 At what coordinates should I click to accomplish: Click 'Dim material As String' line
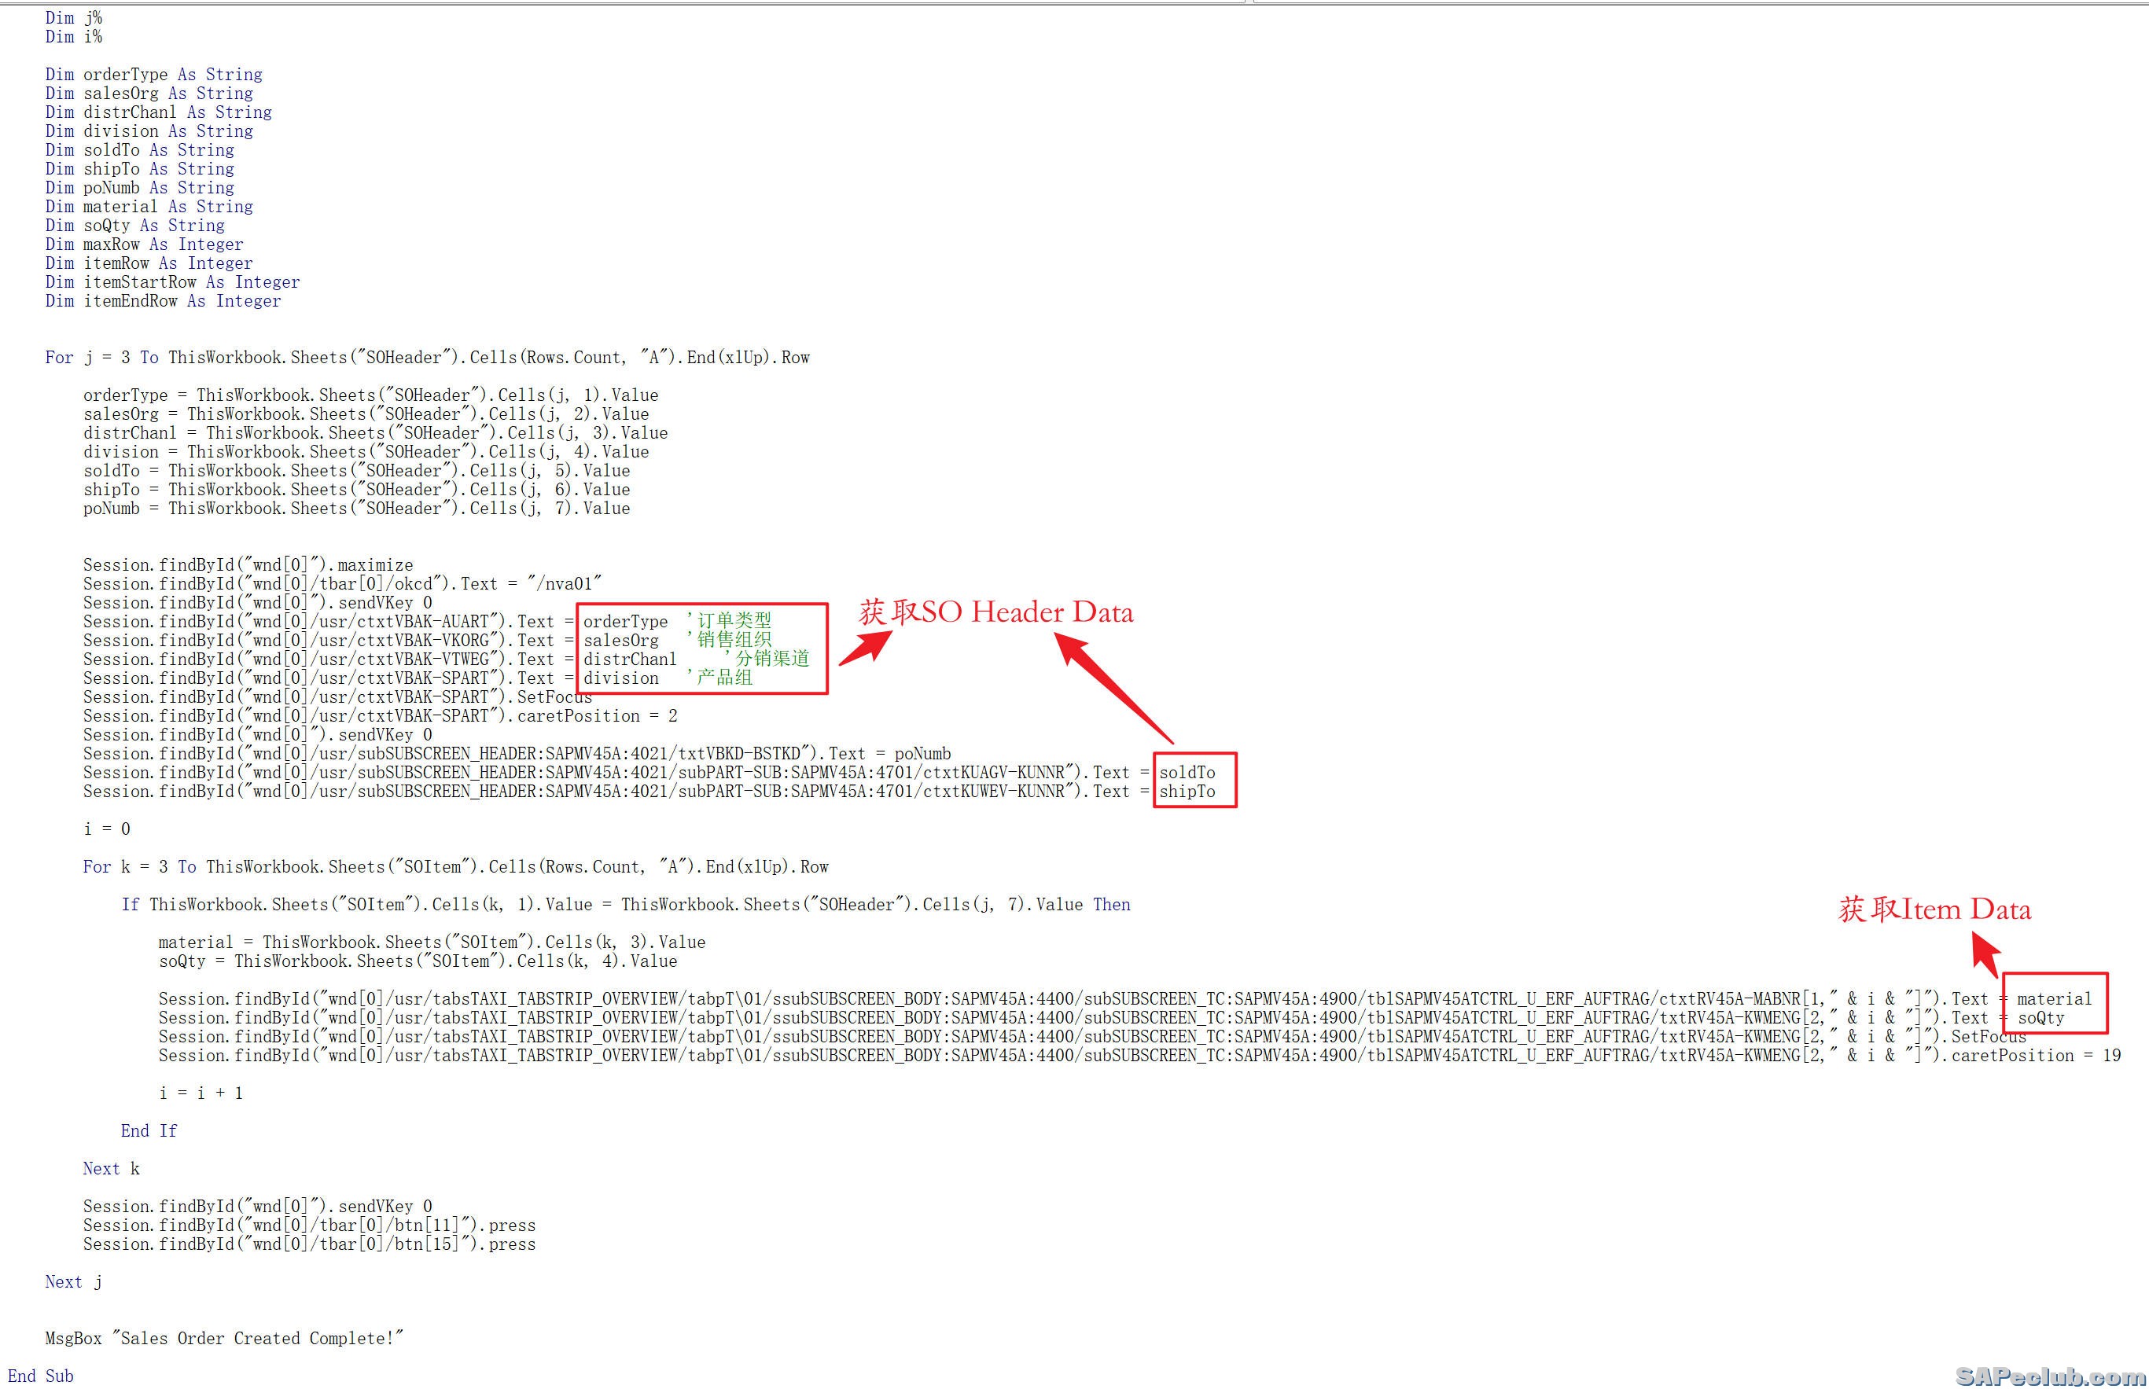149,208
